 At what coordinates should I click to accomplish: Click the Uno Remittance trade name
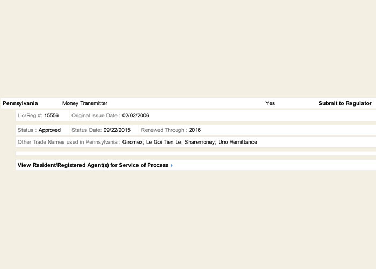tap(238, 142)
